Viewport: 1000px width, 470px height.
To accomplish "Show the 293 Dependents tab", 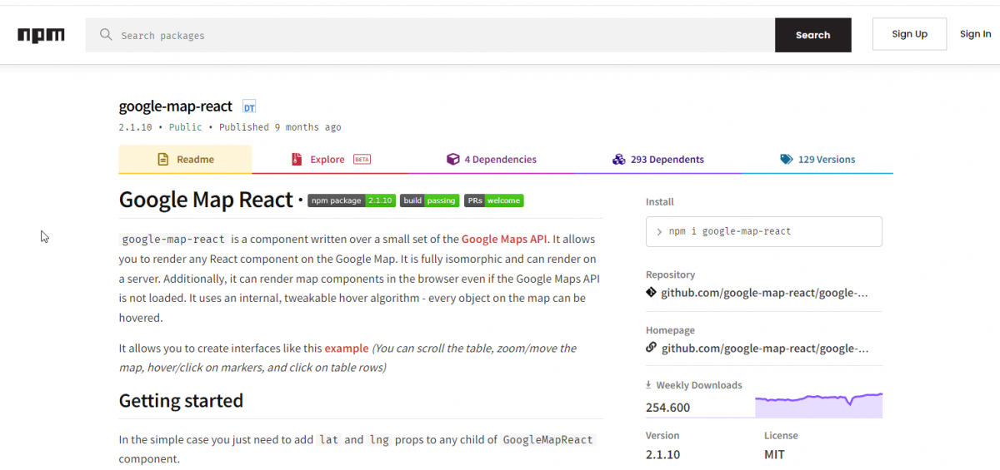I will click(x=657, y=160).
